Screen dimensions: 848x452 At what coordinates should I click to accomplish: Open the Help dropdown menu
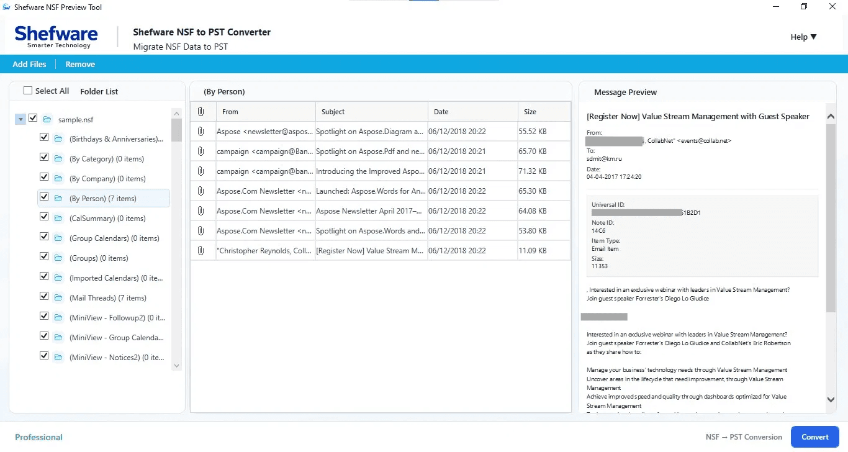click(803, 37)
